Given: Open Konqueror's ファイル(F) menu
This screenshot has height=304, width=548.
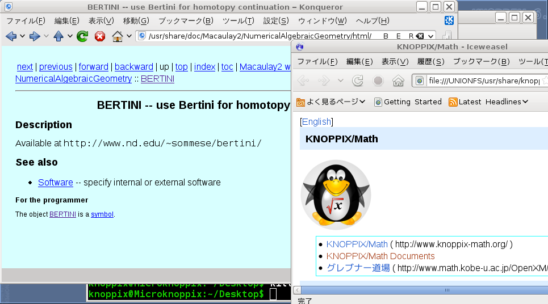Looking at the screenshot, I should click(x=26, y=20).
